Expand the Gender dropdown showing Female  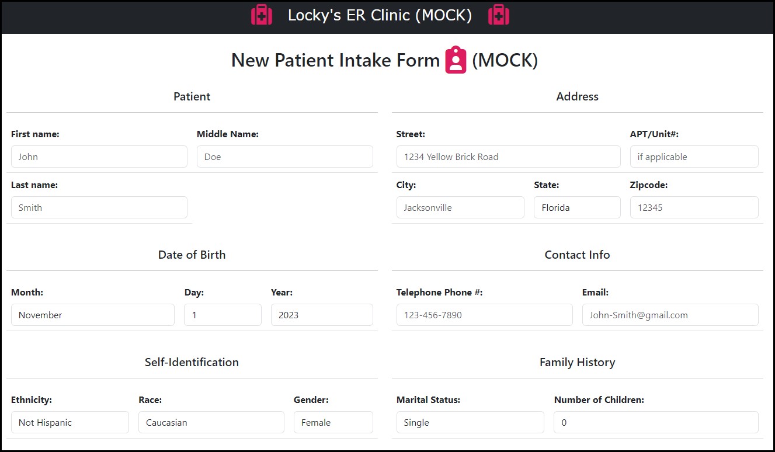(333, 422)
